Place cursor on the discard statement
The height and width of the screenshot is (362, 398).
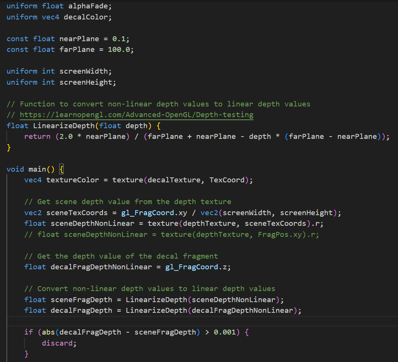click(x=59, y=343)
